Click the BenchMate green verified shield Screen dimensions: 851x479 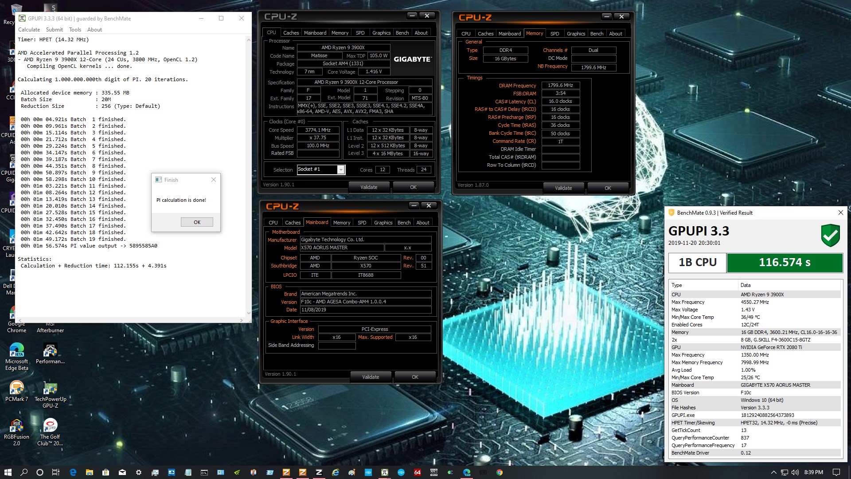830,236
